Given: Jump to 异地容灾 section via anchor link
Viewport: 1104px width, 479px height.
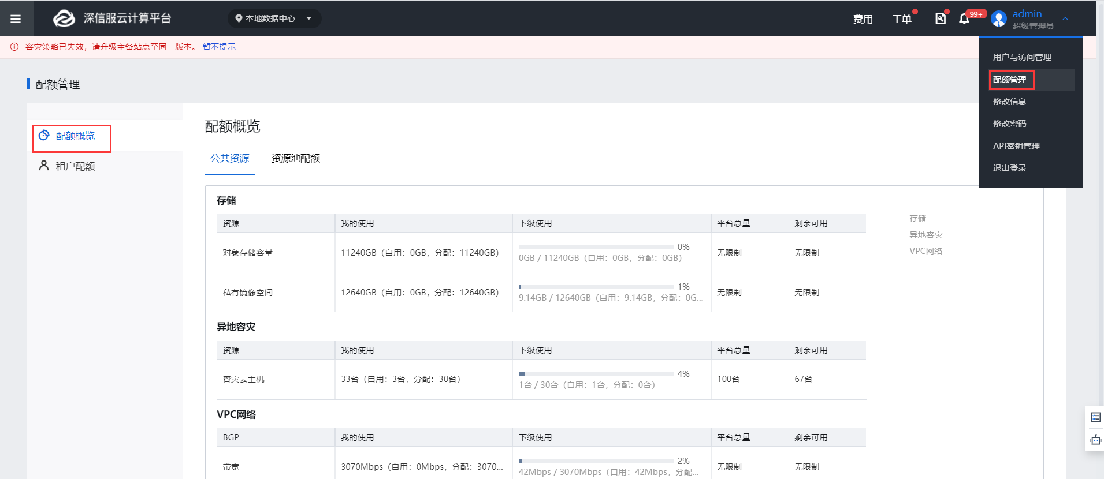Looking at the screenshot, I should point(926,235).
